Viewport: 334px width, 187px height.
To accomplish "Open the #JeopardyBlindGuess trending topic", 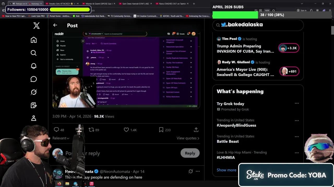I will click(x=236, y=125).
